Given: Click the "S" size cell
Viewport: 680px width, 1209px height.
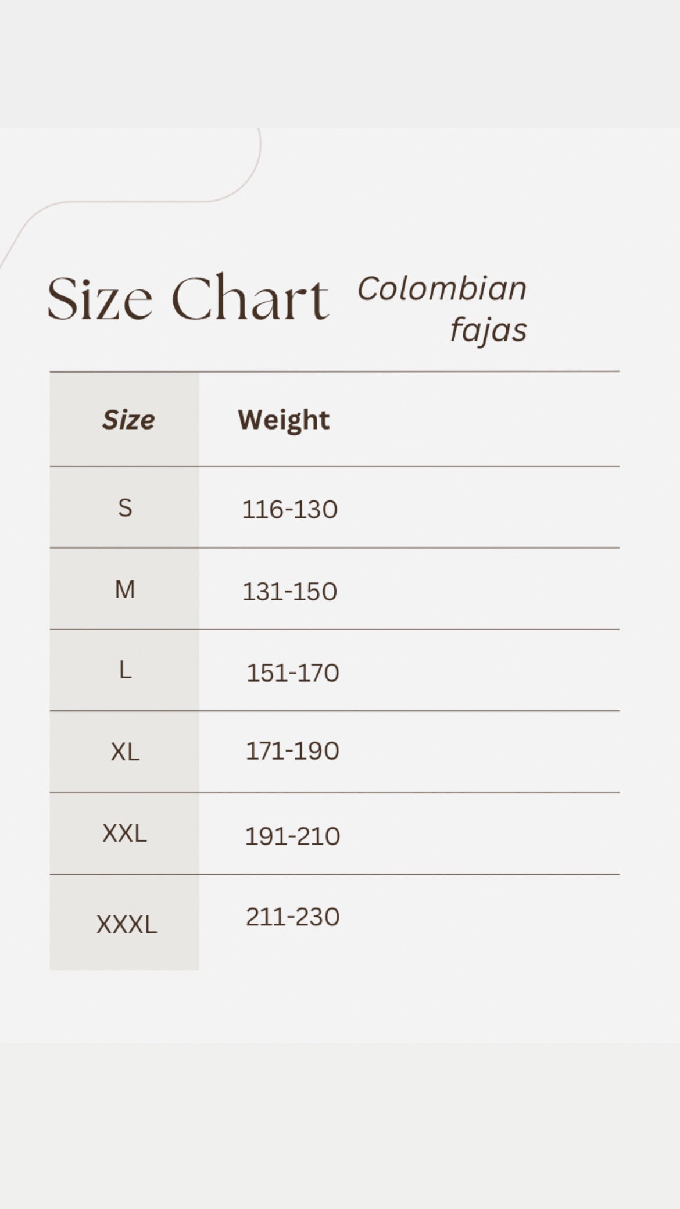Looking at the screenshot, I should (x=125, y=508).
